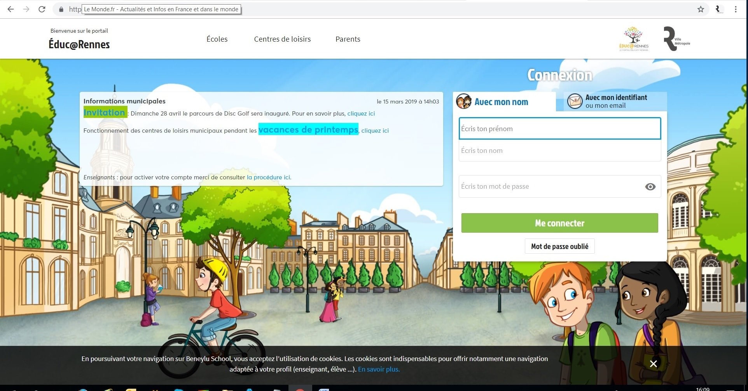Click the date le 15 mars 2019 à 14h03
The image size is (748, 391).
pyautogui.click(x=408, y=102)
